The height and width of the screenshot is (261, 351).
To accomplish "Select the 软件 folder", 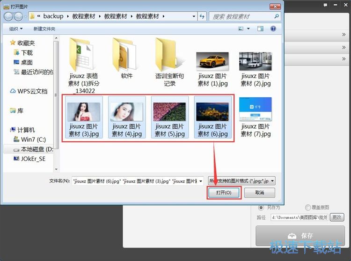I will tap(126, 58).
